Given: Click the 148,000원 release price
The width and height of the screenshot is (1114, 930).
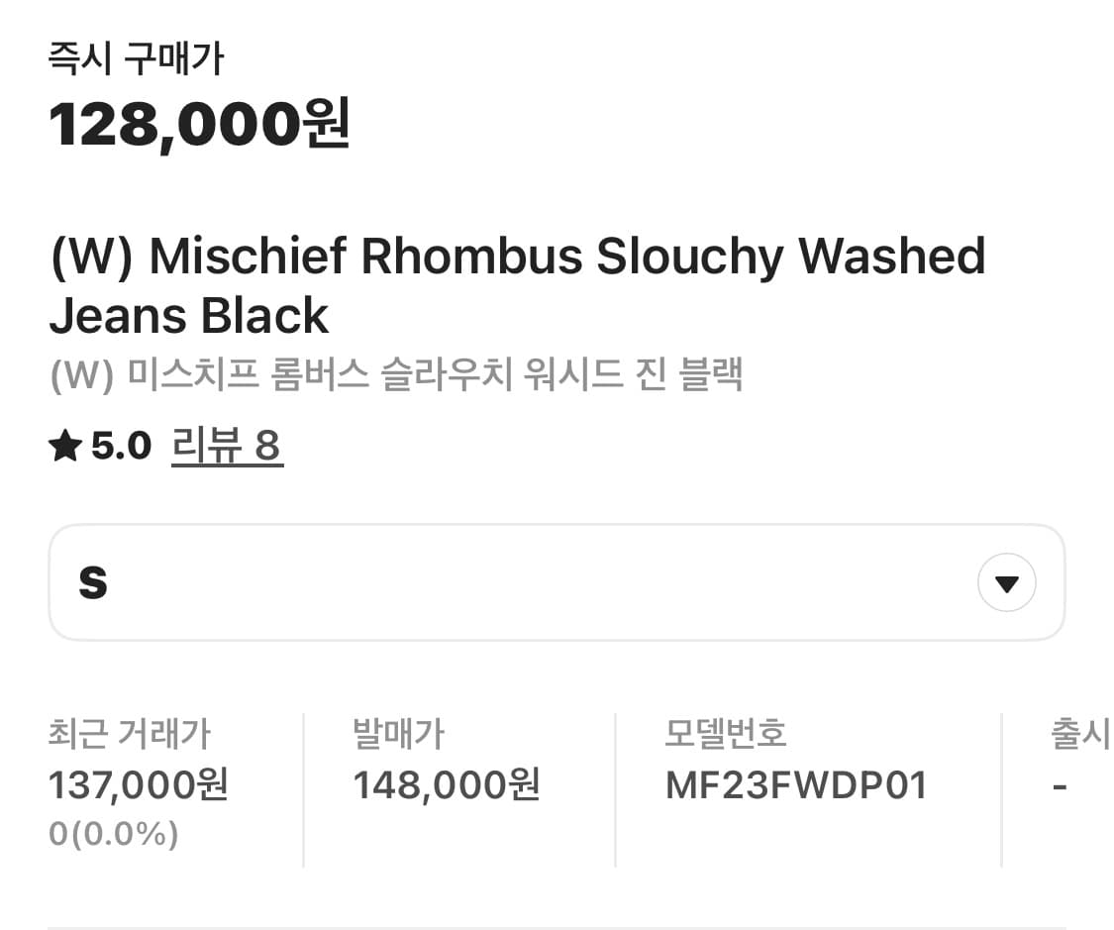Looking at the screenshot, I should (x=446, y=785).
